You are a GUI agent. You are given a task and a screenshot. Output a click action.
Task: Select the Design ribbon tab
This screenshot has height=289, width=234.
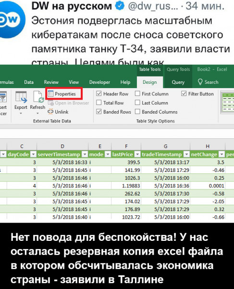coord(150,82)
